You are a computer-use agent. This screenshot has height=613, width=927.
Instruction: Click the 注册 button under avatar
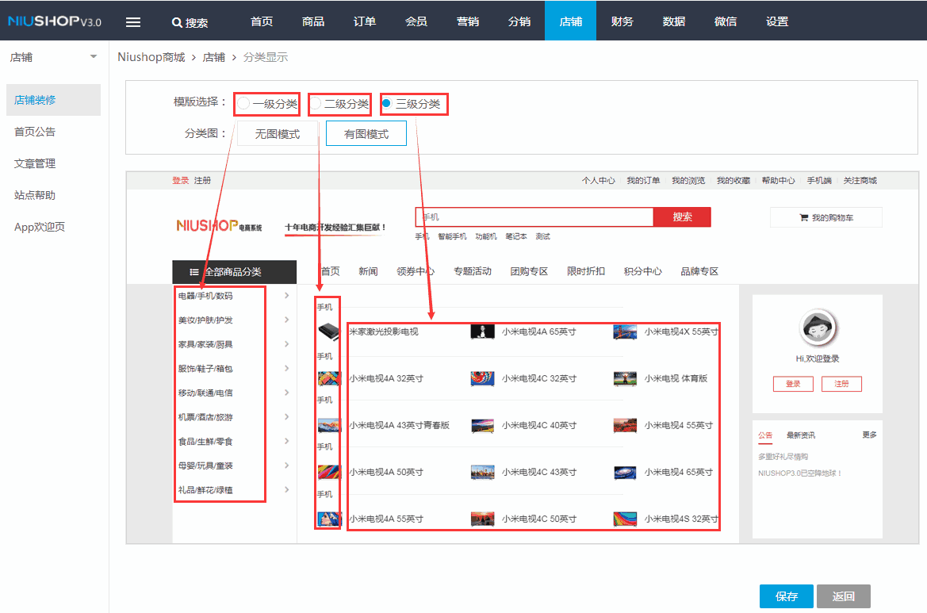tap(841, 384)
